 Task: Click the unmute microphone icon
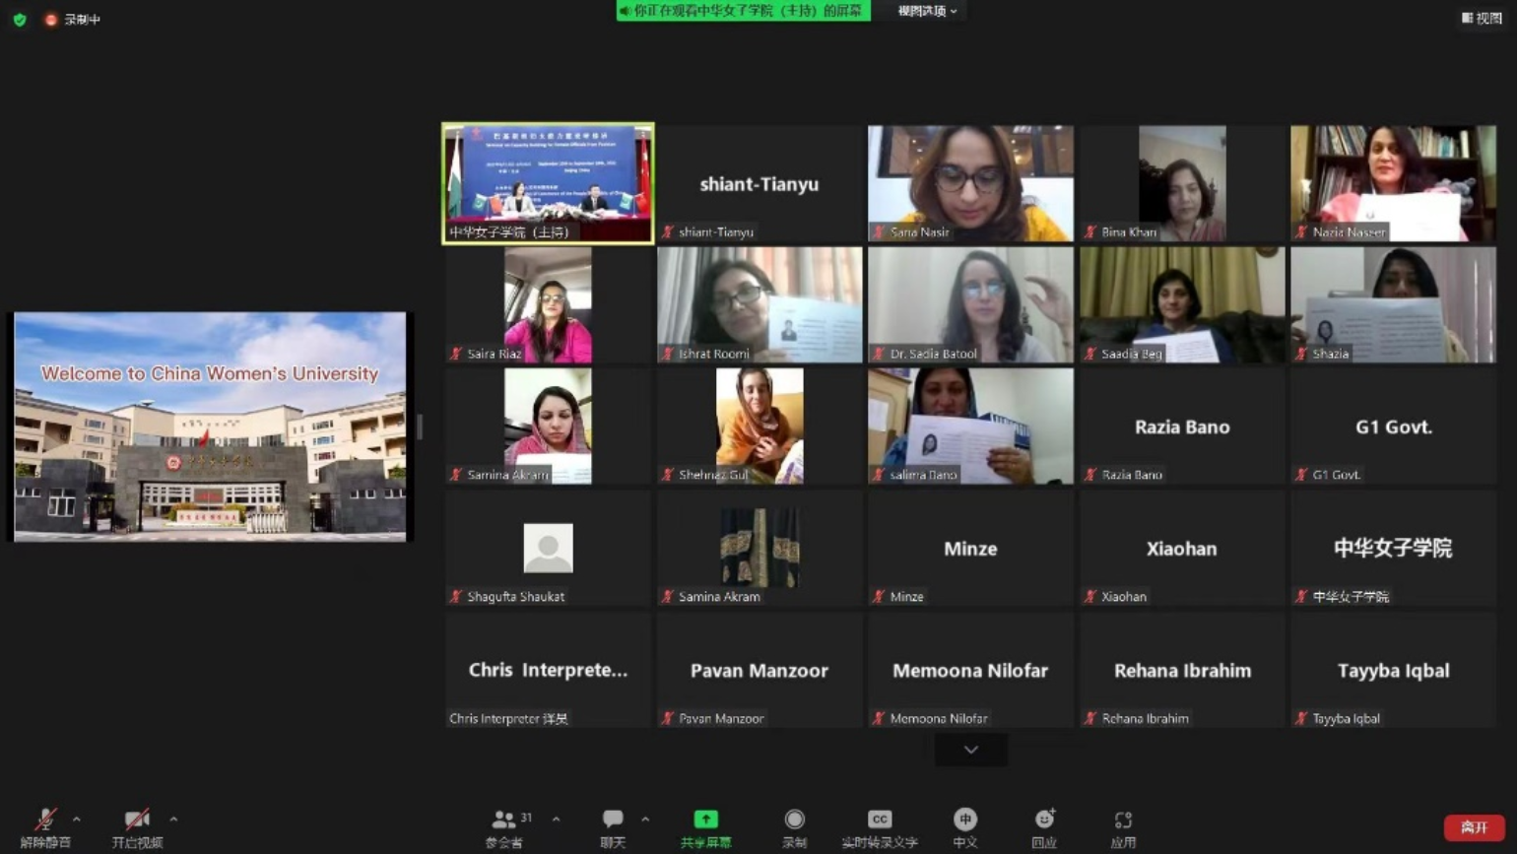pos(44,820)
